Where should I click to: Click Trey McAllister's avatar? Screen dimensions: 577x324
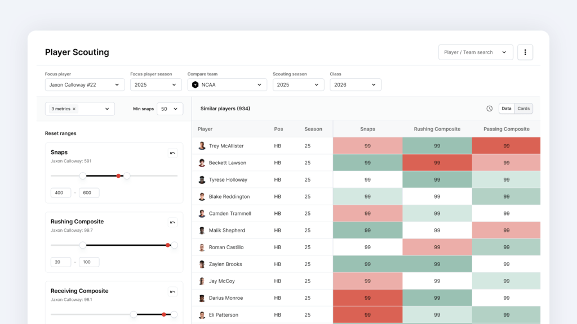(x=202, y=146)
